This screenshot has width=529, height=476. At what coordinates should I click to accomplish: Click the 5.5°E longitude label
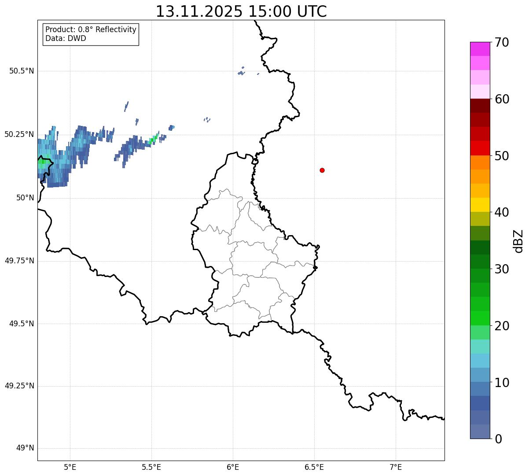click(151, 467)
